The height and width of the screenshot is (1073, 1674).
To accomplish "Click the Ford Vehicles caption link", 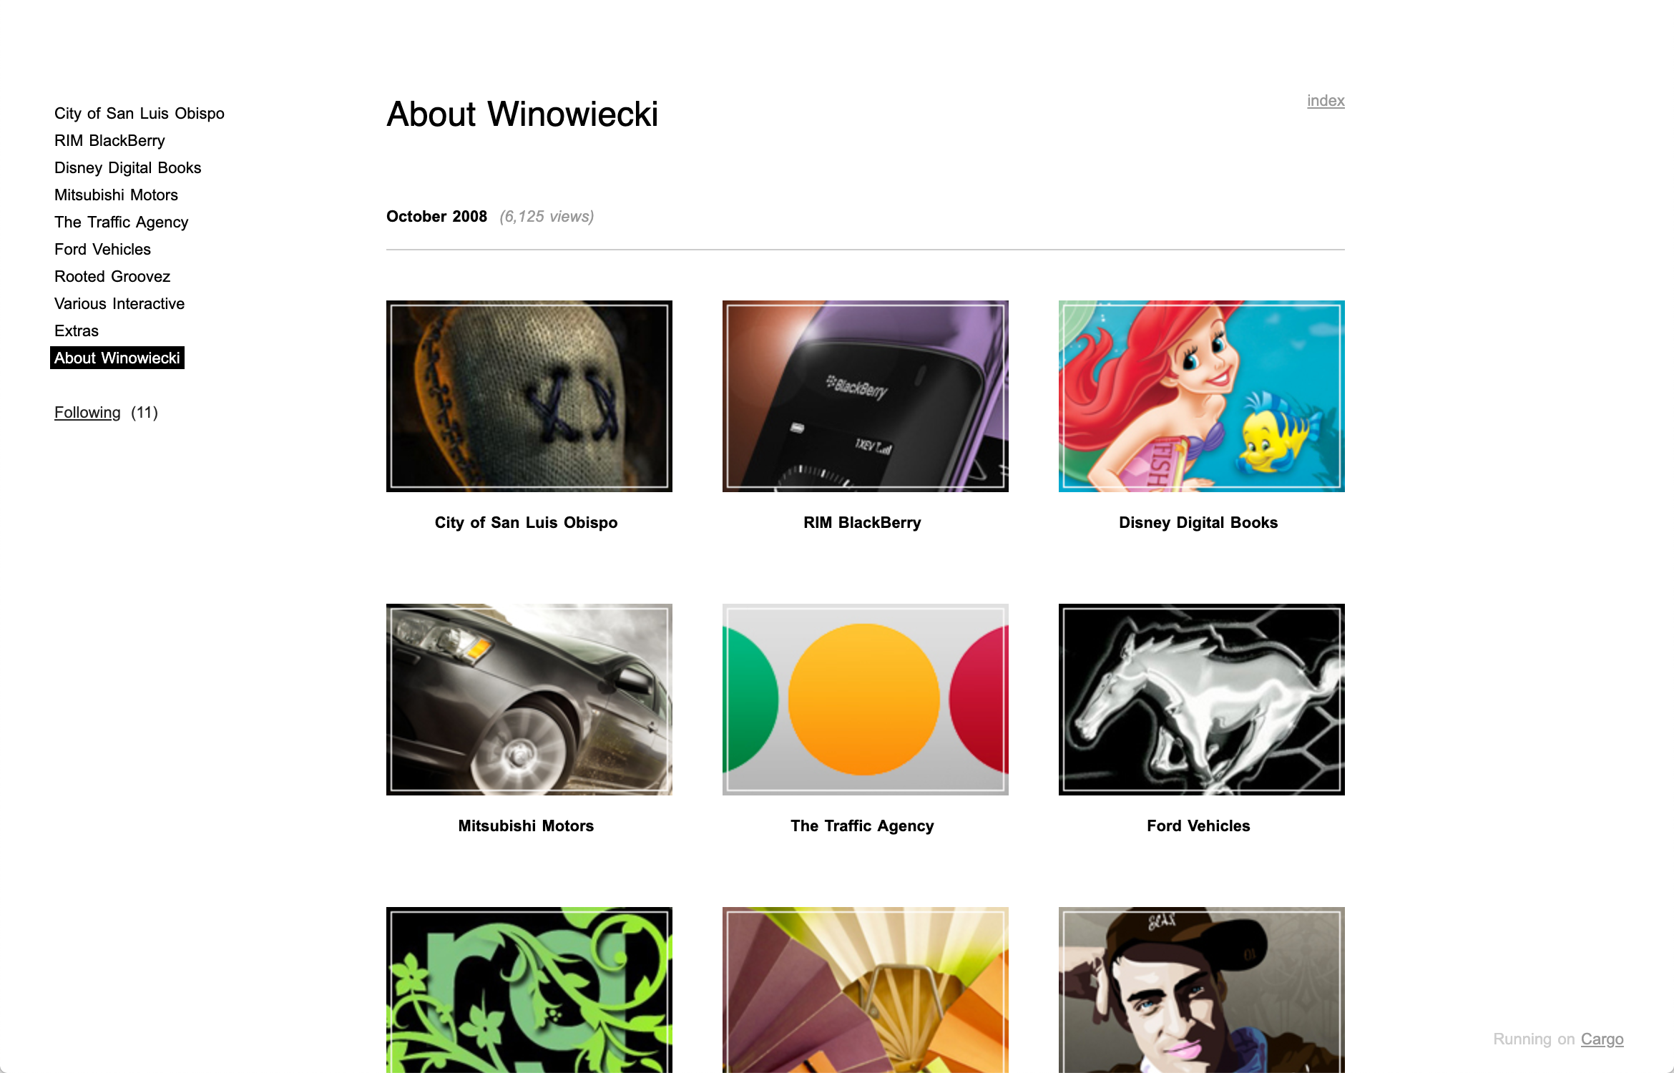I will 1198,825.
